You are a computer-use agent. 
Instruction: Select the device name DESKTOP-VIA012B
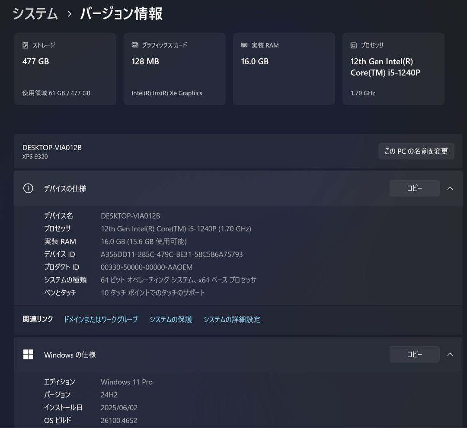[52, 147]
